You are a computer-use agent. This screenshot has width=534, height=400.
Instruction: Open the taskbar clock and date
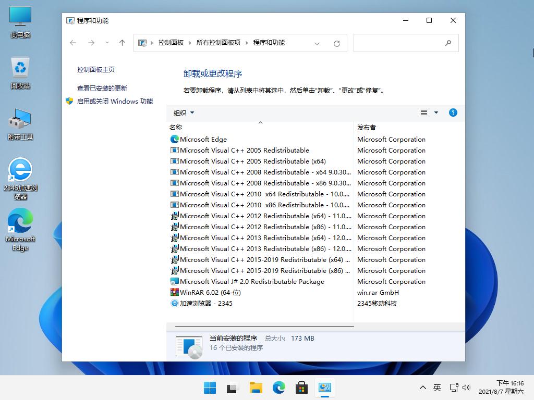[x=501, y=387]
